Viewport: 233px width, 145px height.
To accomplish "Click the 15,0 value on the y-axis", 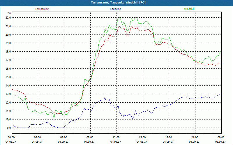I will click(x=8, y=77).
